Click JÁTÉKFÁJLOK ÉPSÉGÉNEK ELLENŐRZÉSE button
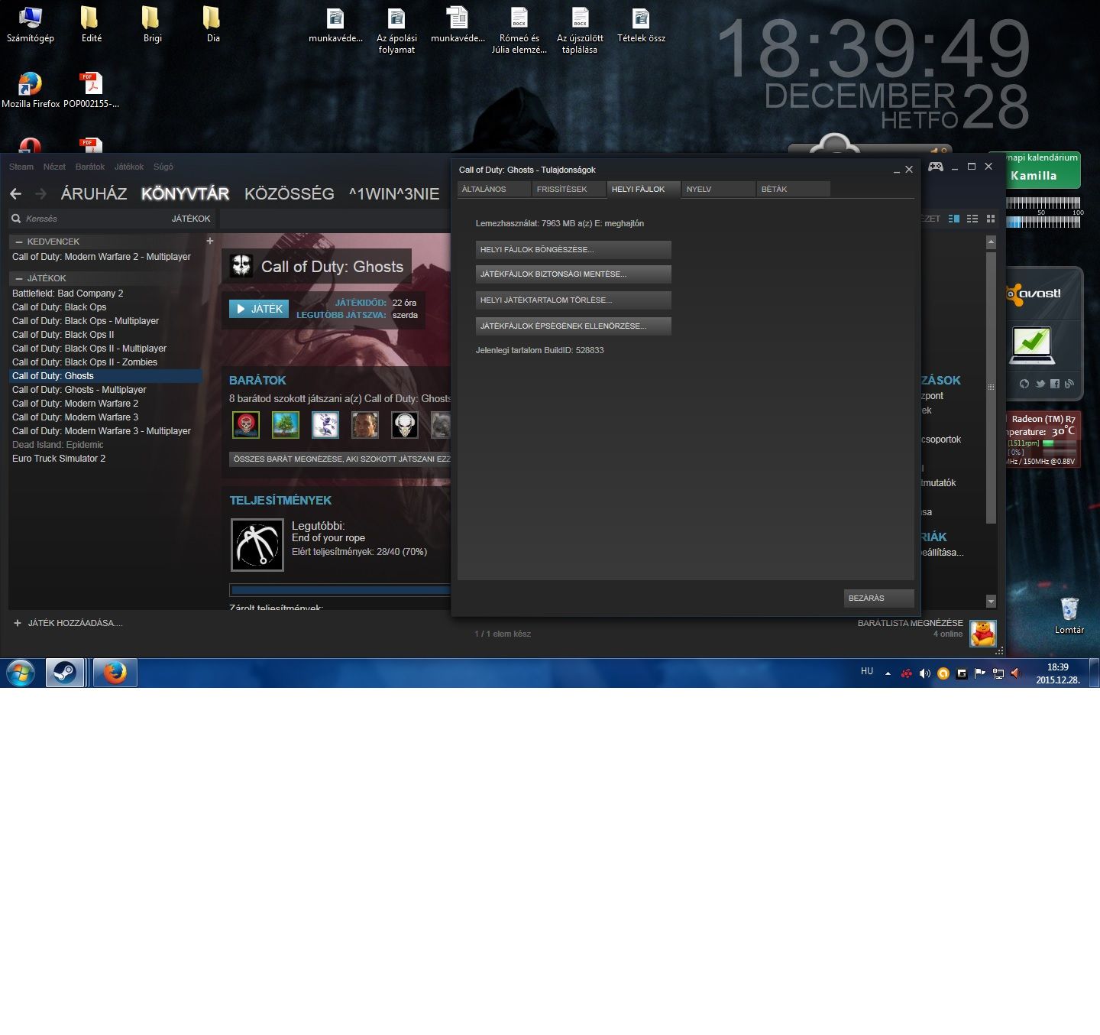Image resolution: width=1100 pixels, height=1035 pixels. pyautogui.click(x=573, y=326)
